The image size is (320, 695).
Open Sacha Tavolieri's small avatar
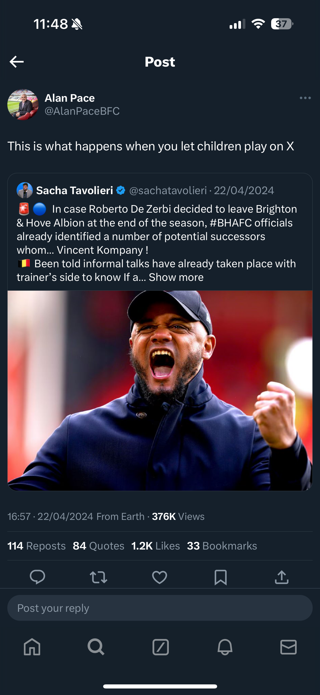click(x=25, y=190)
